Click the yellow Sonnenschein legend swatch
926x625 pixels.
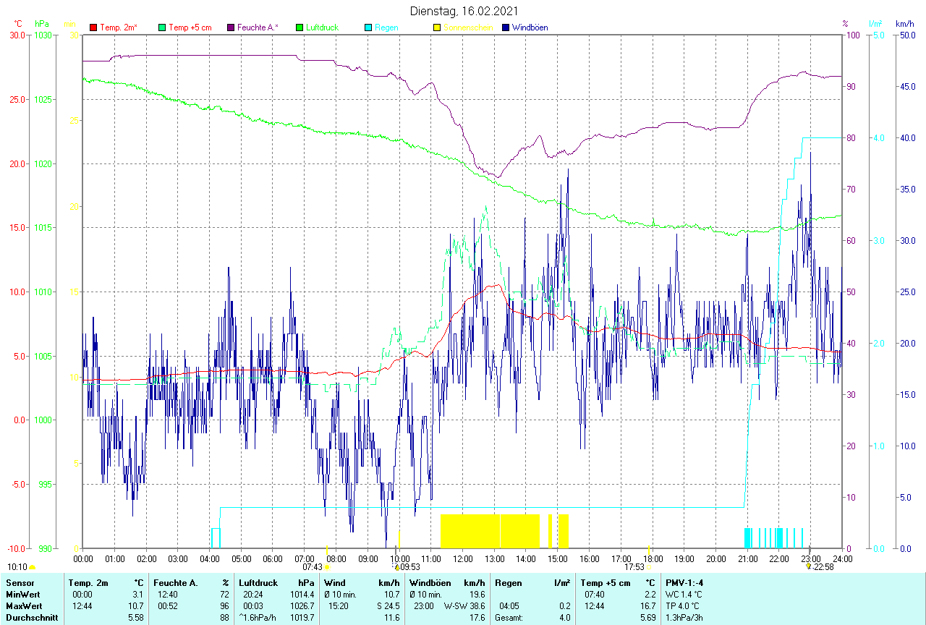tap(437, 27)
